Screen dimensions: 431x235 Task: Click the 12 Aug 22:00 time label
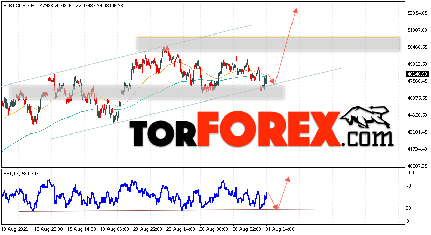click(x=49, y=229)
